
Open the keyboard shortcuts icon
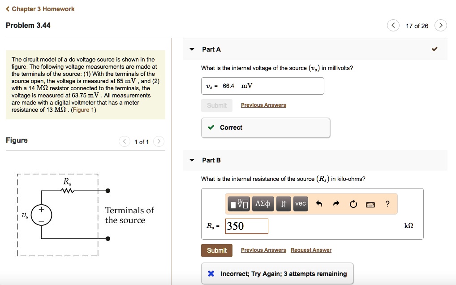pyautogui.click(x=371, y=204)
